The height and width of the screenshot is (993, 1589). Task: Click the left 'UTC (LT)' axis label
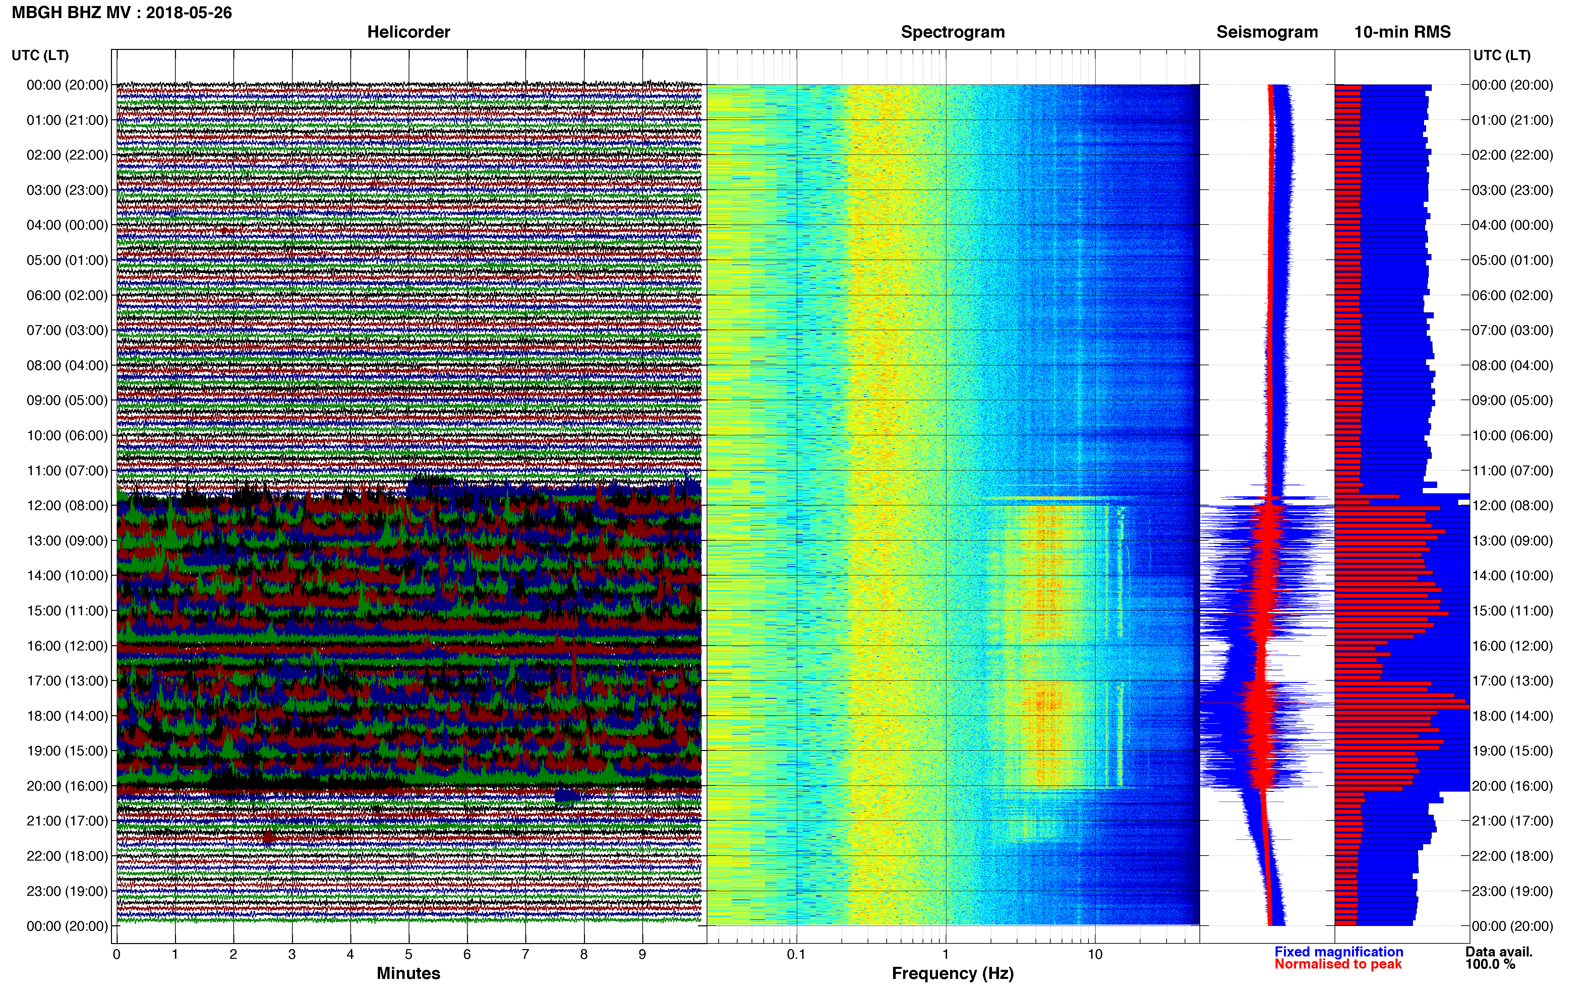[x=40, y=55]
